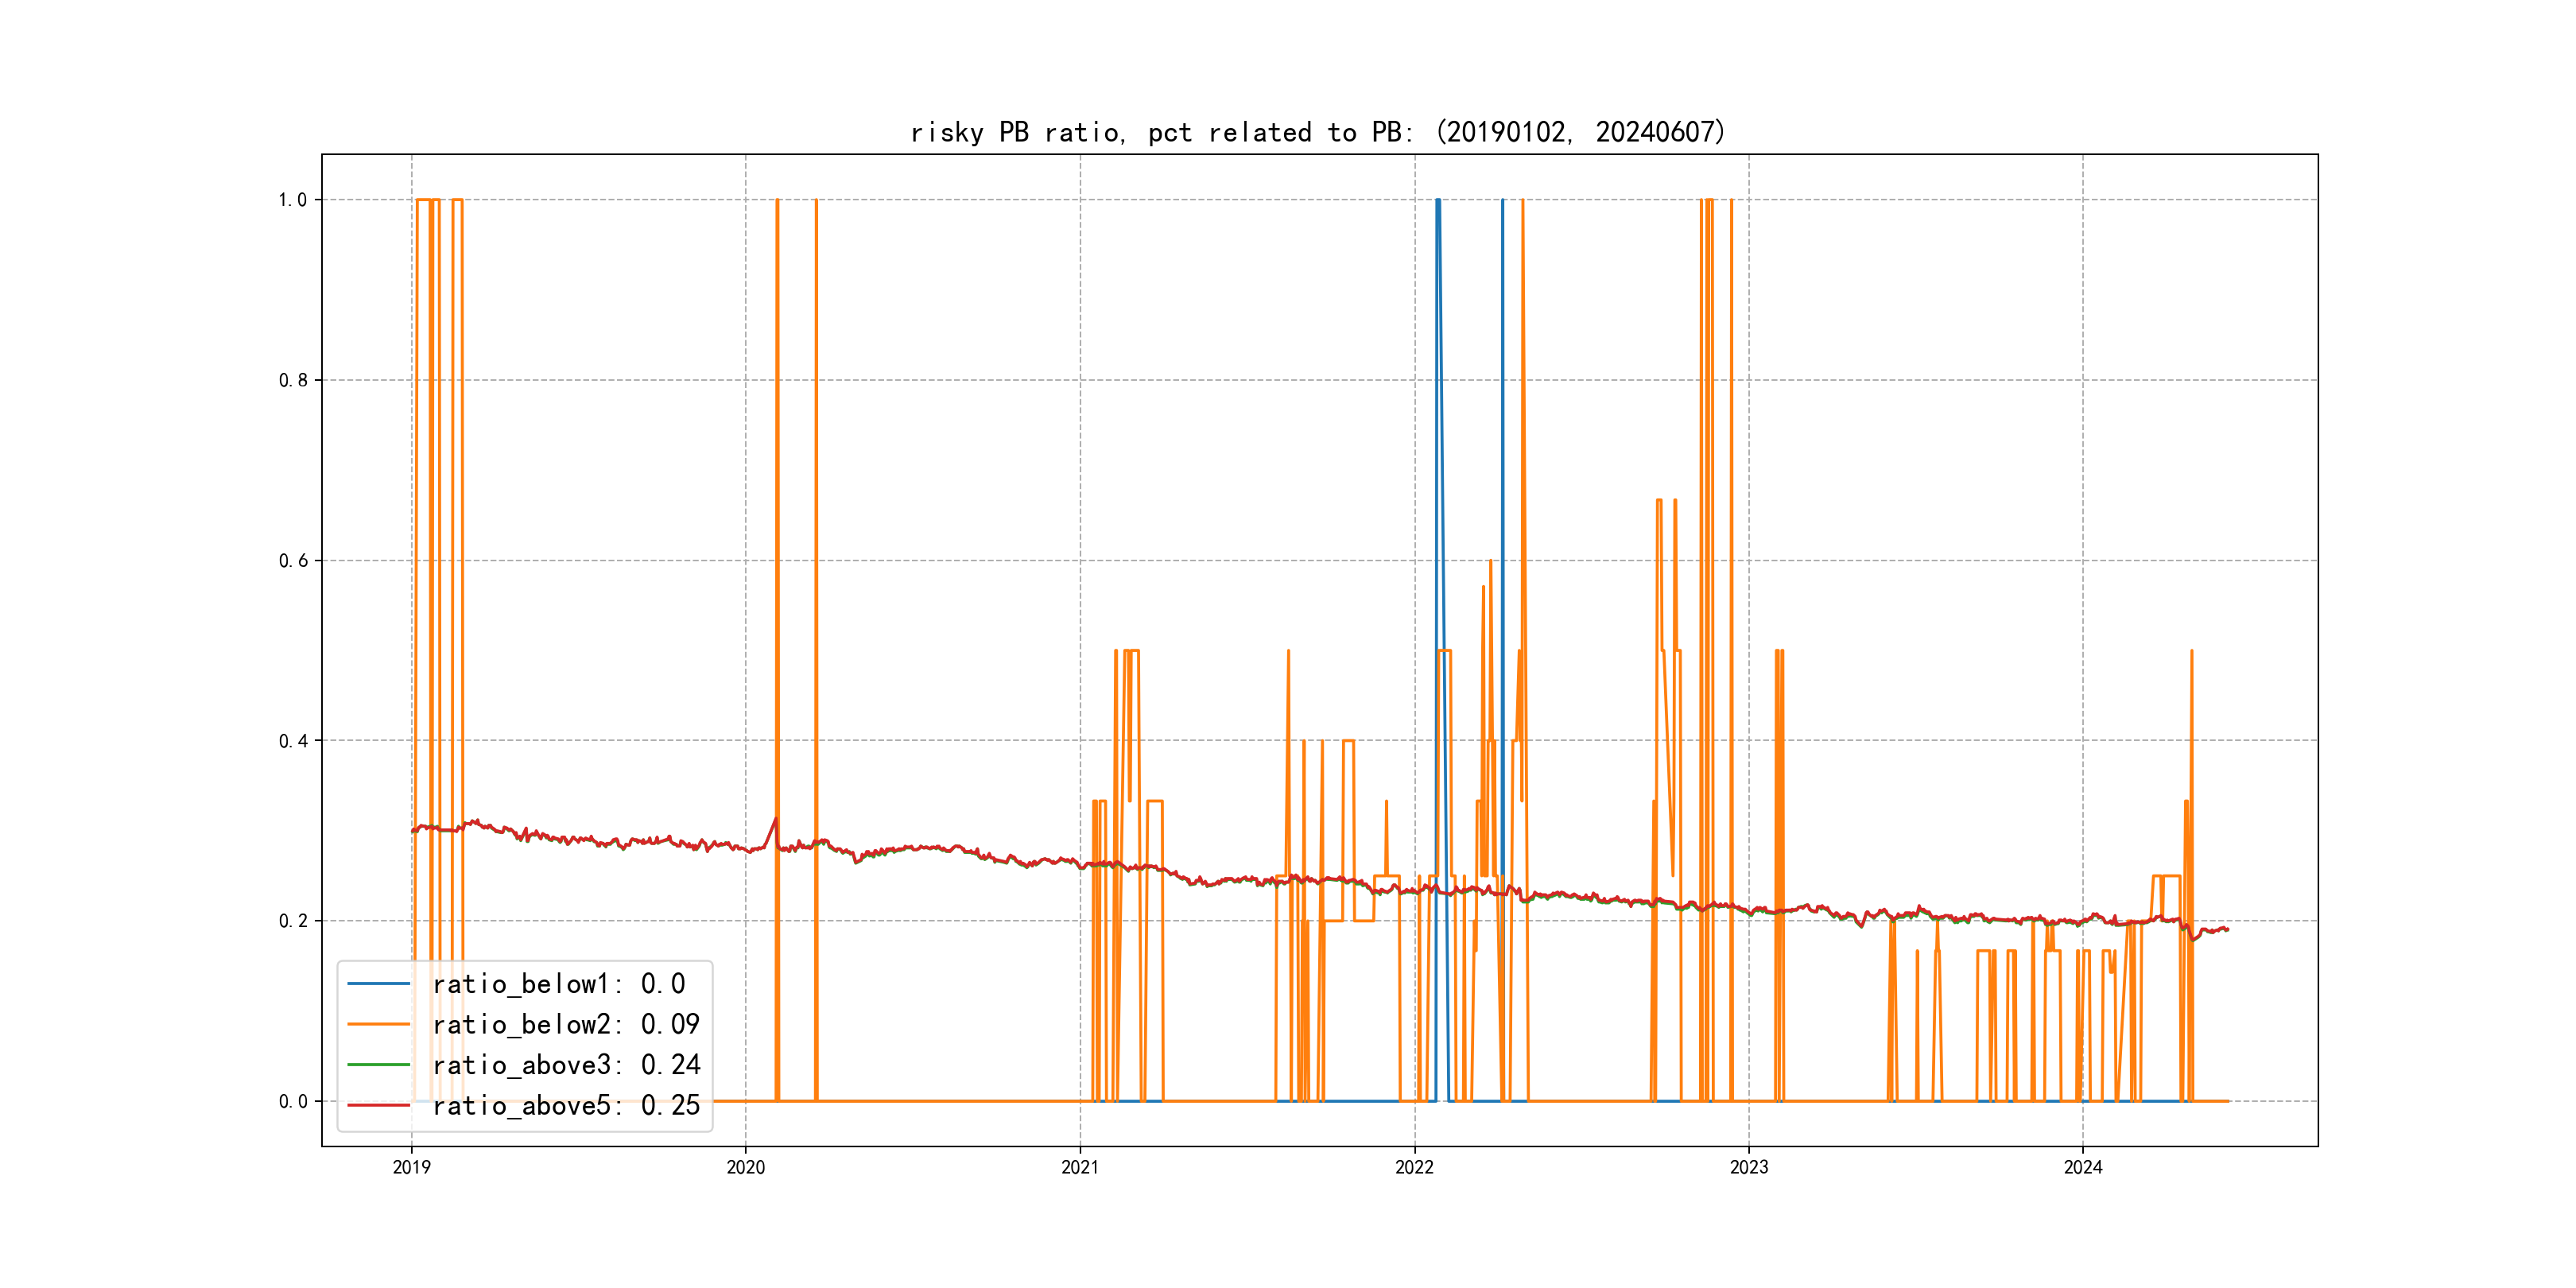This screenshot has height=1288, width=2576.
Task: Select the 'ratio_below2: 0.09' legend label
Action: click(x=566, y=1024)
